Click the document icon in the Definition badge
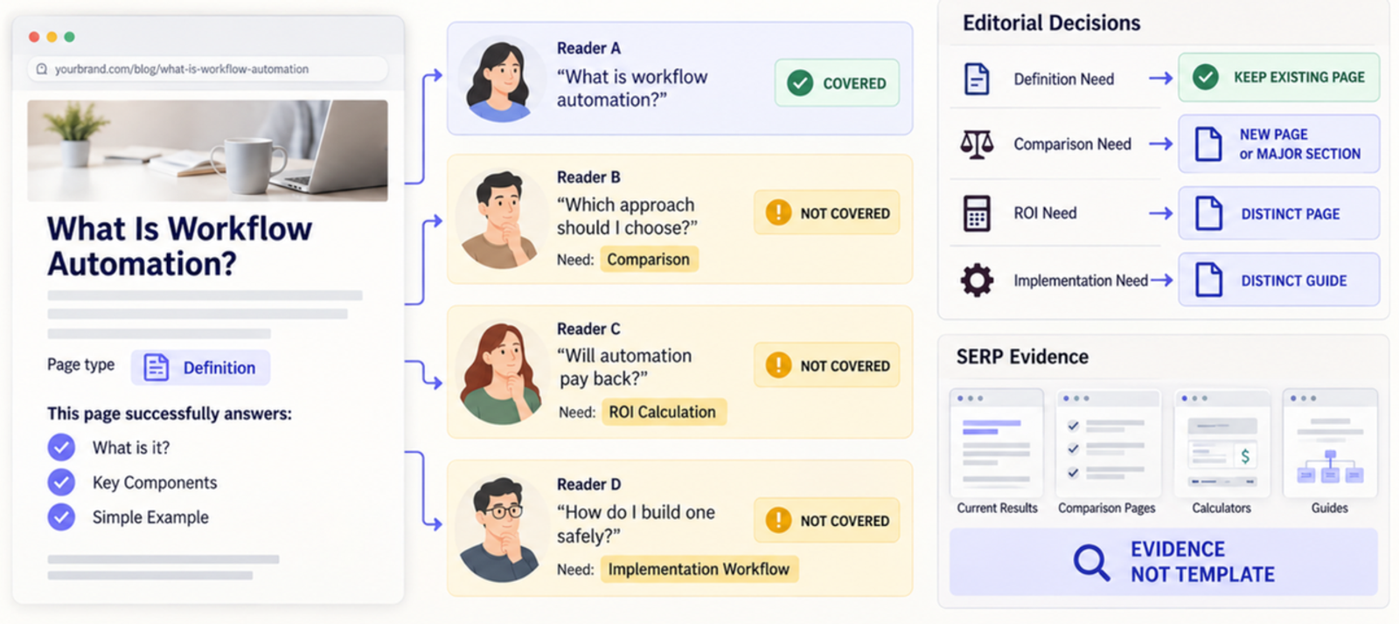Screen dimensions: 1399x624 (x=156, y=368)
